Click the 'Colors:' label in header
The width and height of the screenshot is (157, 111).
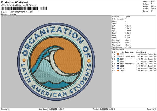(146, 4)
